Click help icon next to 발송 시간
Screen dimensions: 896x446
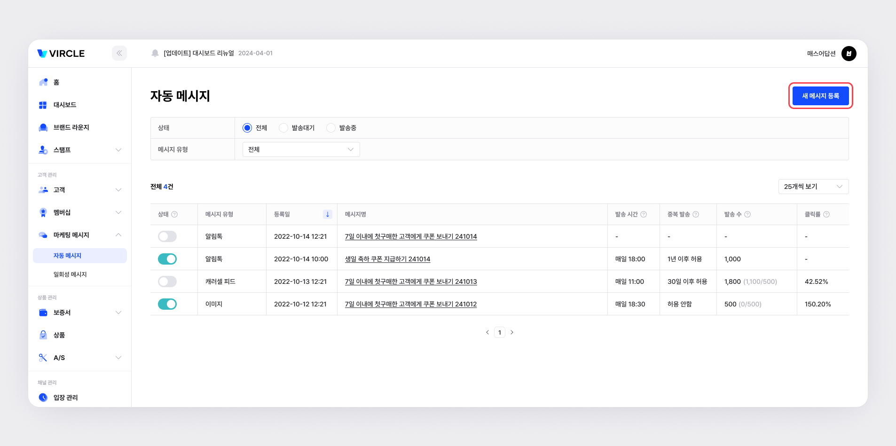(x=644, y=214)
